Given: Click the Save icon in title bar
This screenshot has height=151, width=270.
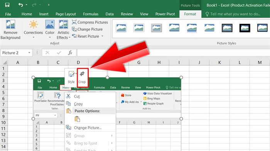Looking at the screenshot, I should [x=7, y=5].
